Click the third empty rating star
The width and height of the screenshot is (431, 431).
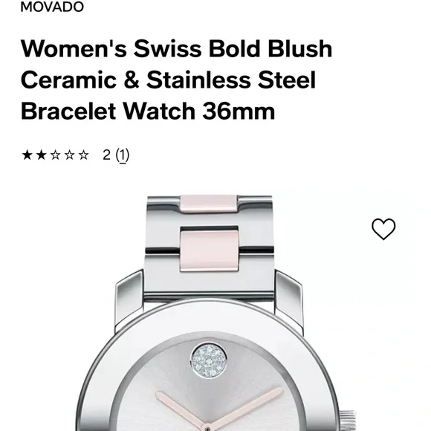point(55,155)
